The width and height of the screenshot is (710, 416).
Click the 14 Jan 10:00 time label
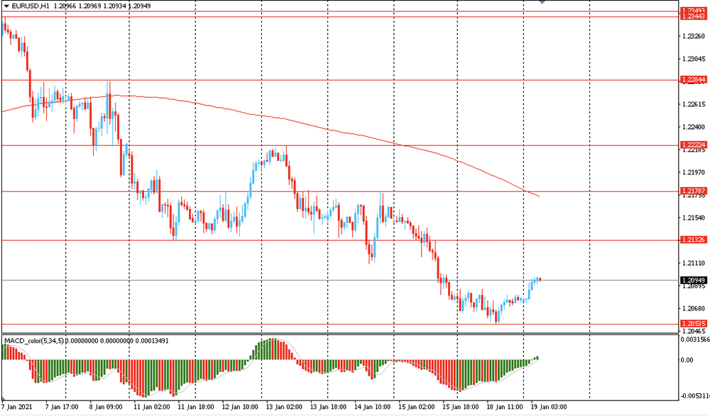372,407
